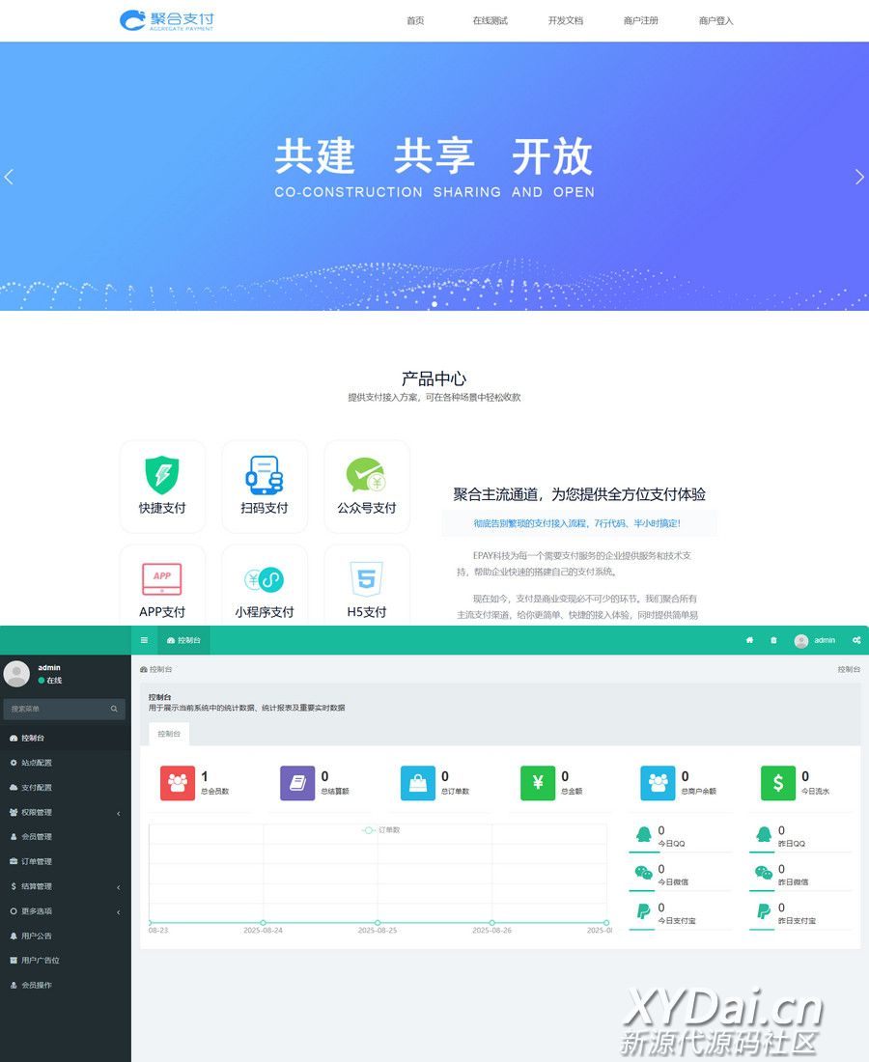Click 商户注册 link in navigation
Screen dimensions: 869x1062
coord(641,20)
